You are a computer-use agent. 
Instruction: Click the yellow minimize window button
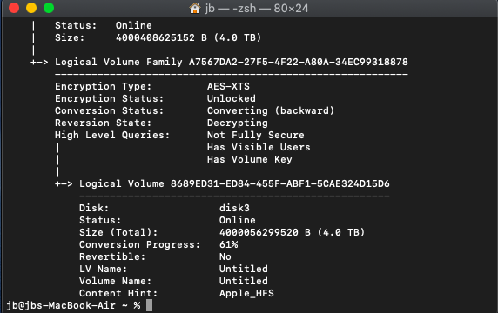[x=31, y=8]
